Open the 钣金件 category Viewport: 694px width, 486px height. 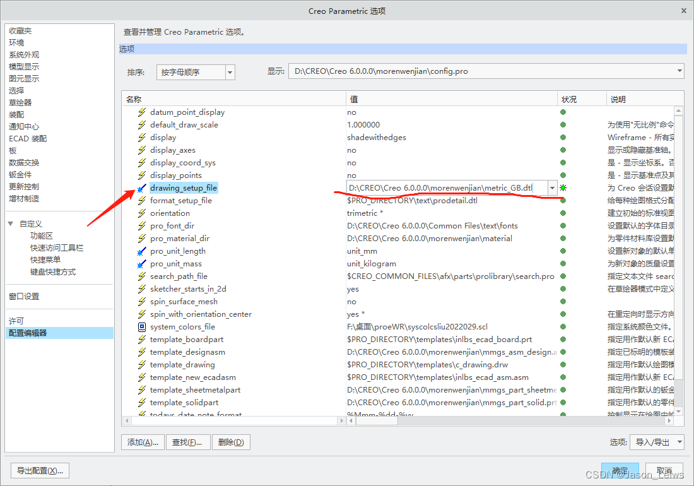click(x=20, y=175)
